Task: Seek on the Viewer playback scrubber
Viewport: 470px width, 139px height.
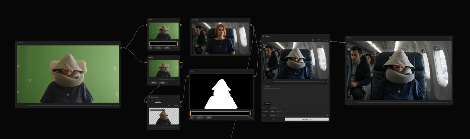Action: pyautogui.click(x=399, y=103)
